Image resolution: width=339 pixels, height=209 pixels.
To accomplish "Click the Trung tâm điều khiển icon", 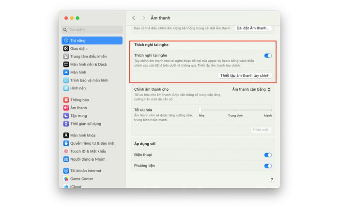I will tap(66, 56).
